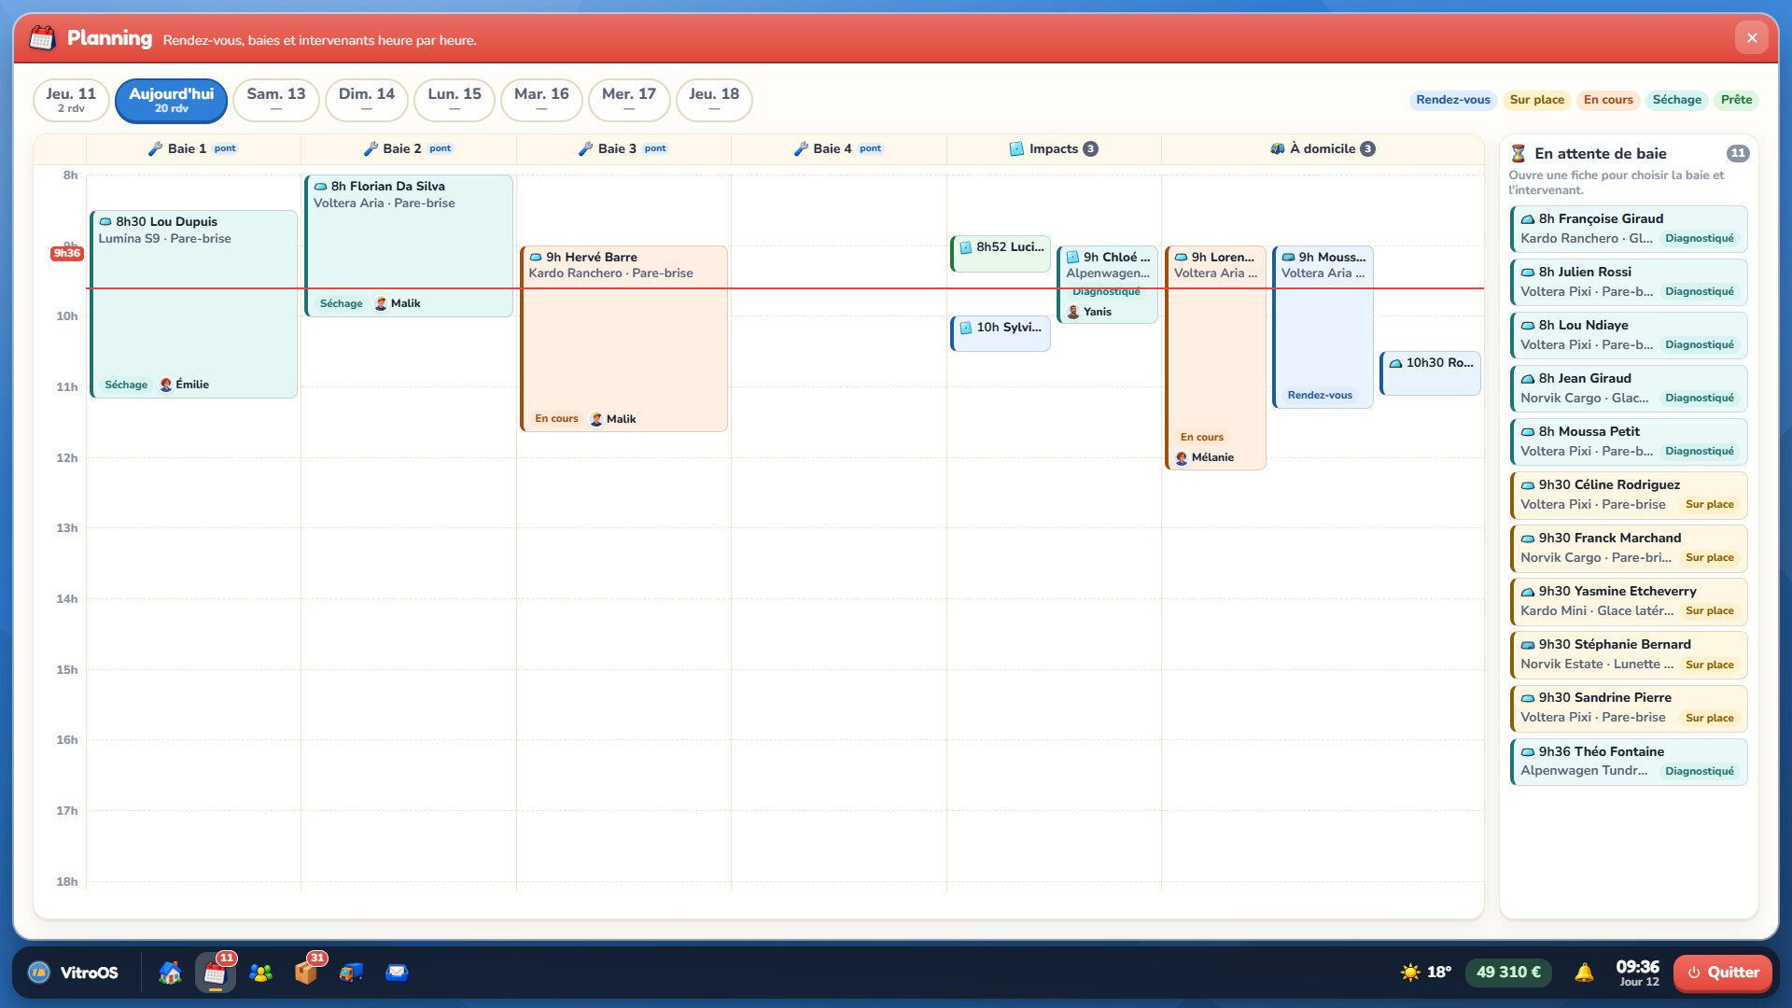Screen dimensions: 1792x1008
Task: Click the notification bell icon
Action: click(1584, 973)
